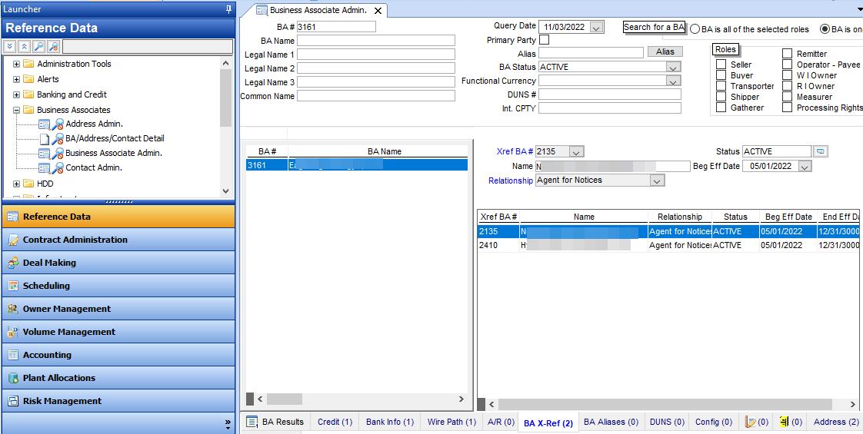The image size is (863, 434).
Task: Open the notes tab with pencil icon
Action: click(757, 422)
